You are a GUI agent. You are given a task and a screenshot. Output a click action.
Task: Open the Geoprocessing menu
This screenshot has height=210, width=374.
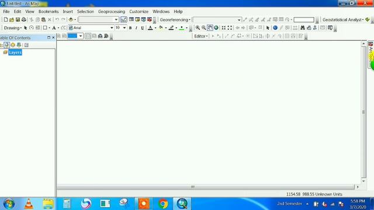pos(112,12)
